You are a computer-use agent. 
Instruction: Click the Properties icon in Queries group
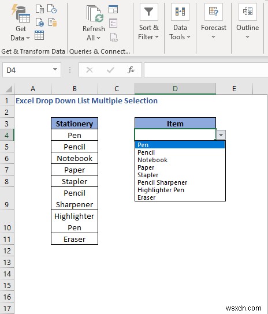113,23
